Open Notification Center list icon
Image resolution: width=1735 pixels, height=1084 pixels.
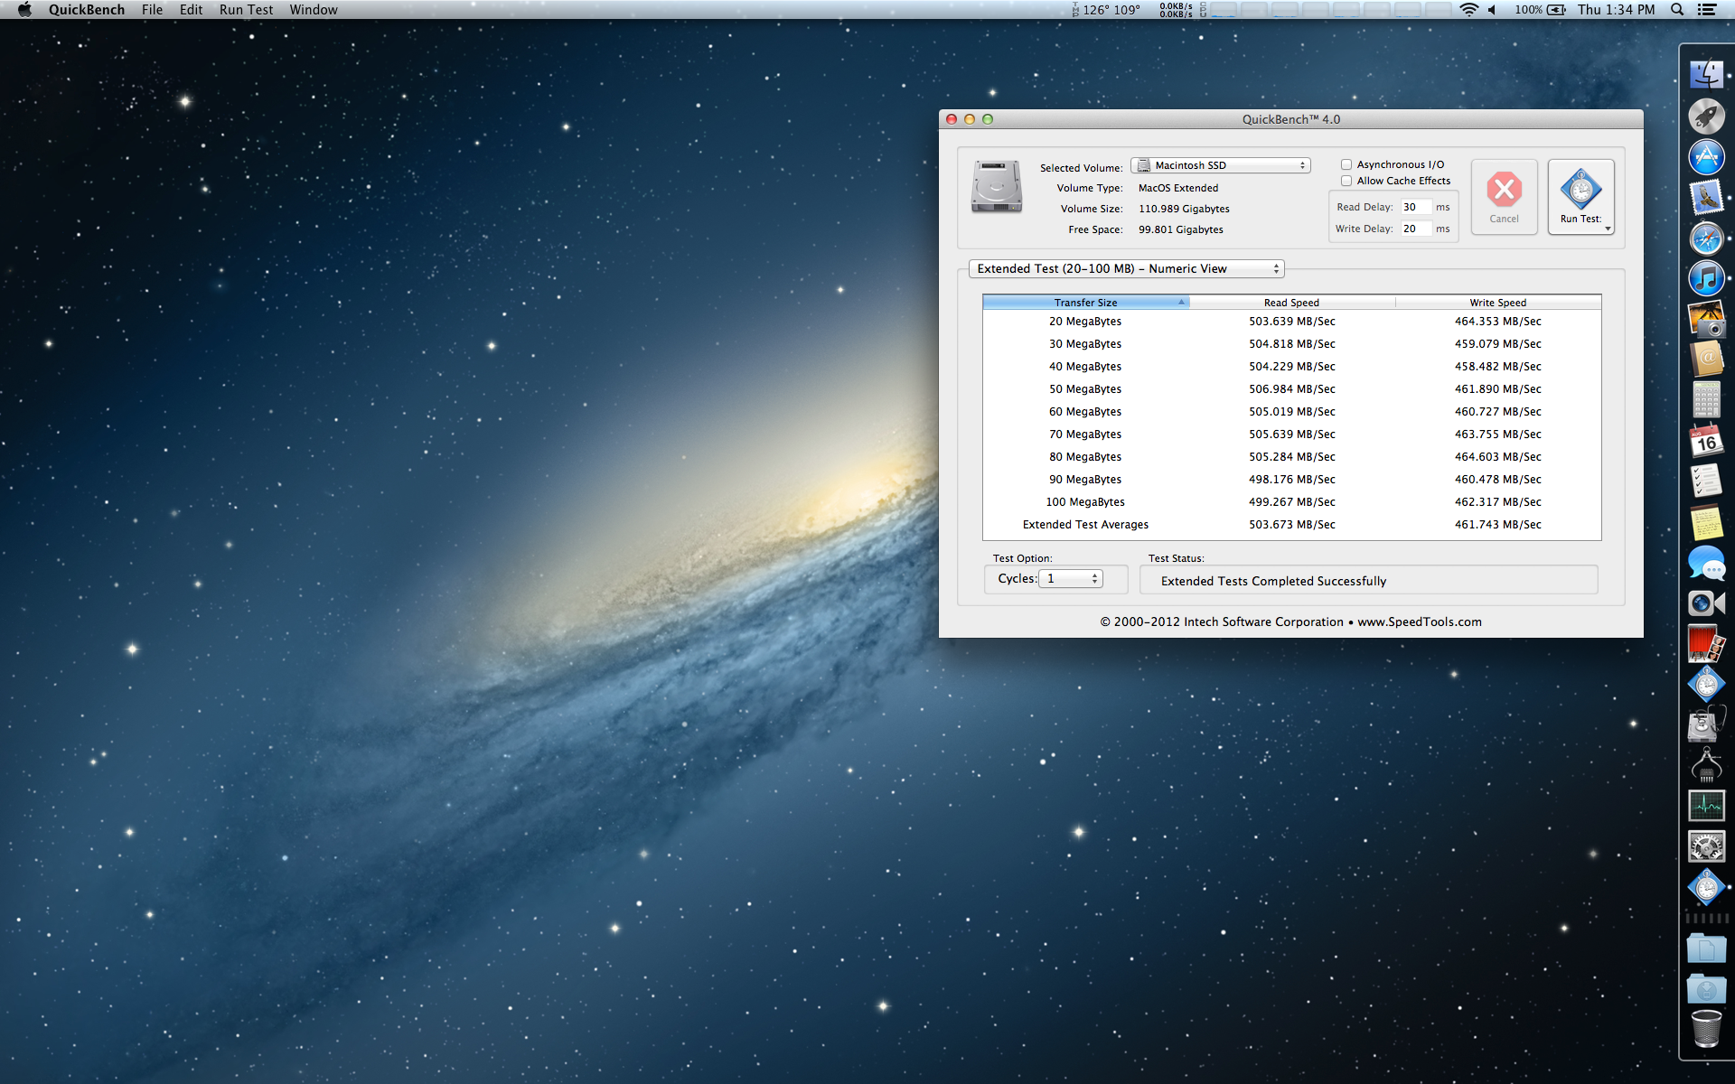tap(1707, 10)
